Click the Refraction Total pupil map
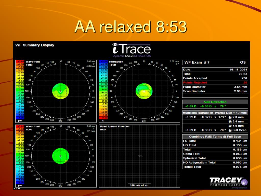 [x=144, y=91]
